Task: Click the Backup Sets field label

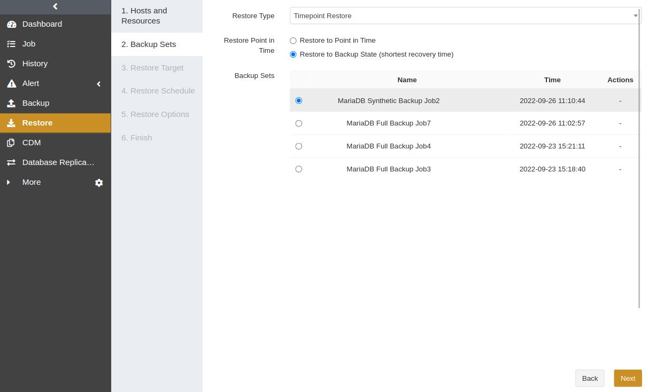Action: [254, 76]
